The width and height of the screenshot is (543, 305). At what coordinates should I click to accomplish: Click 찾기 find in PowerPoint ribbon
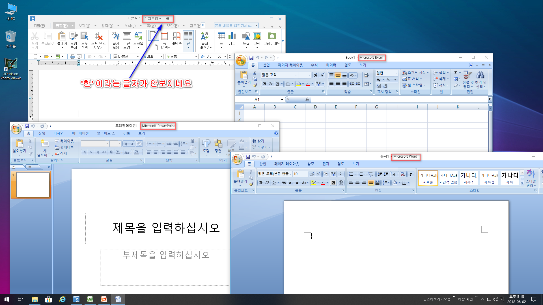[258, 141]
